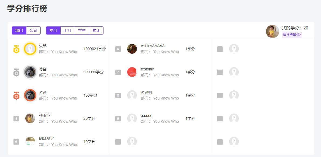Click the 排行榜第4位 rank tag
This screenshot has height=157, width=321.
point(292,35)
